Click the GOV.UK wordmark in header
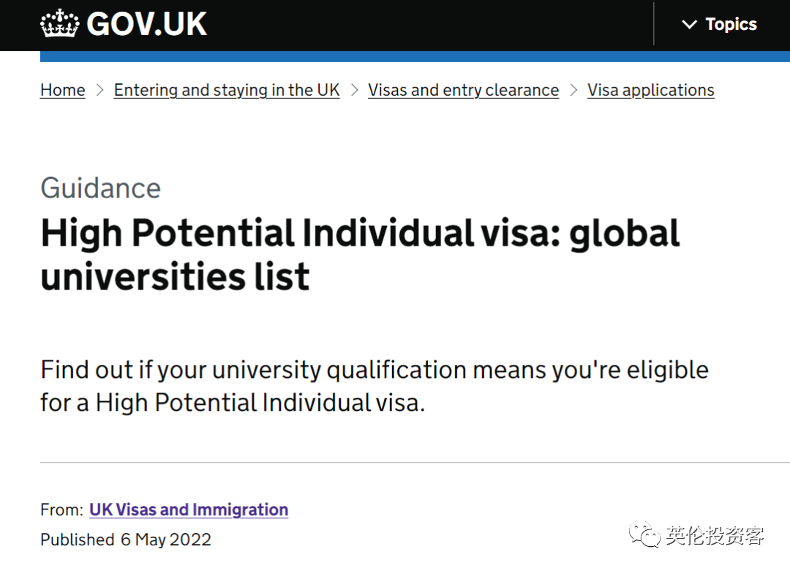790x571 pixels. pos(146,24)
